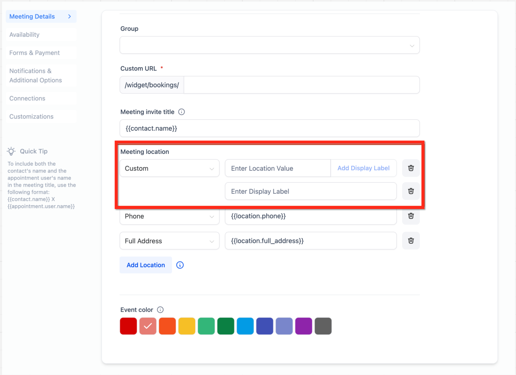The height and width of the screenshot is (375, 516).
Task: Click the Meeting Details chevron arrow
Action: pos(69,16)
